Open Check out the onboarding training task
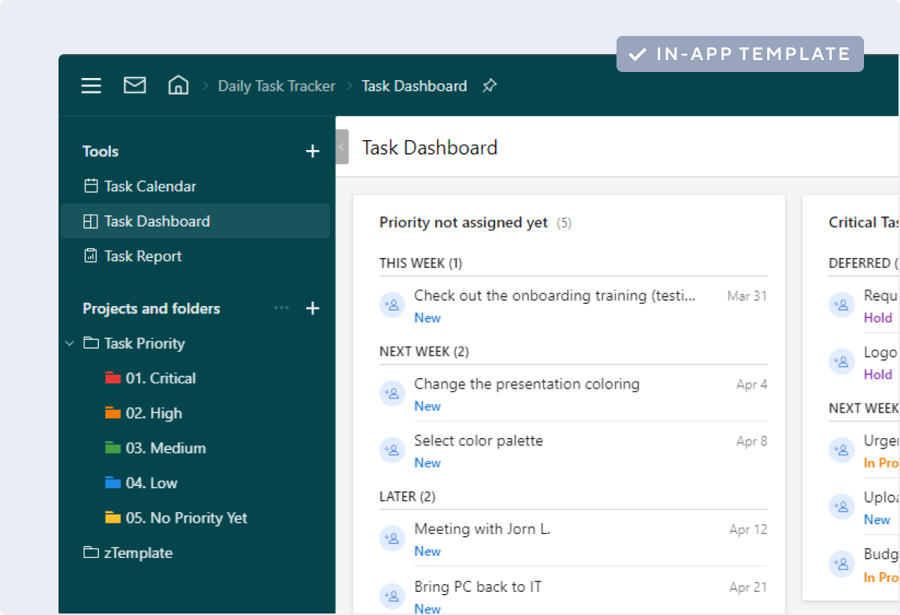900x615 pixels. (555, 295)
